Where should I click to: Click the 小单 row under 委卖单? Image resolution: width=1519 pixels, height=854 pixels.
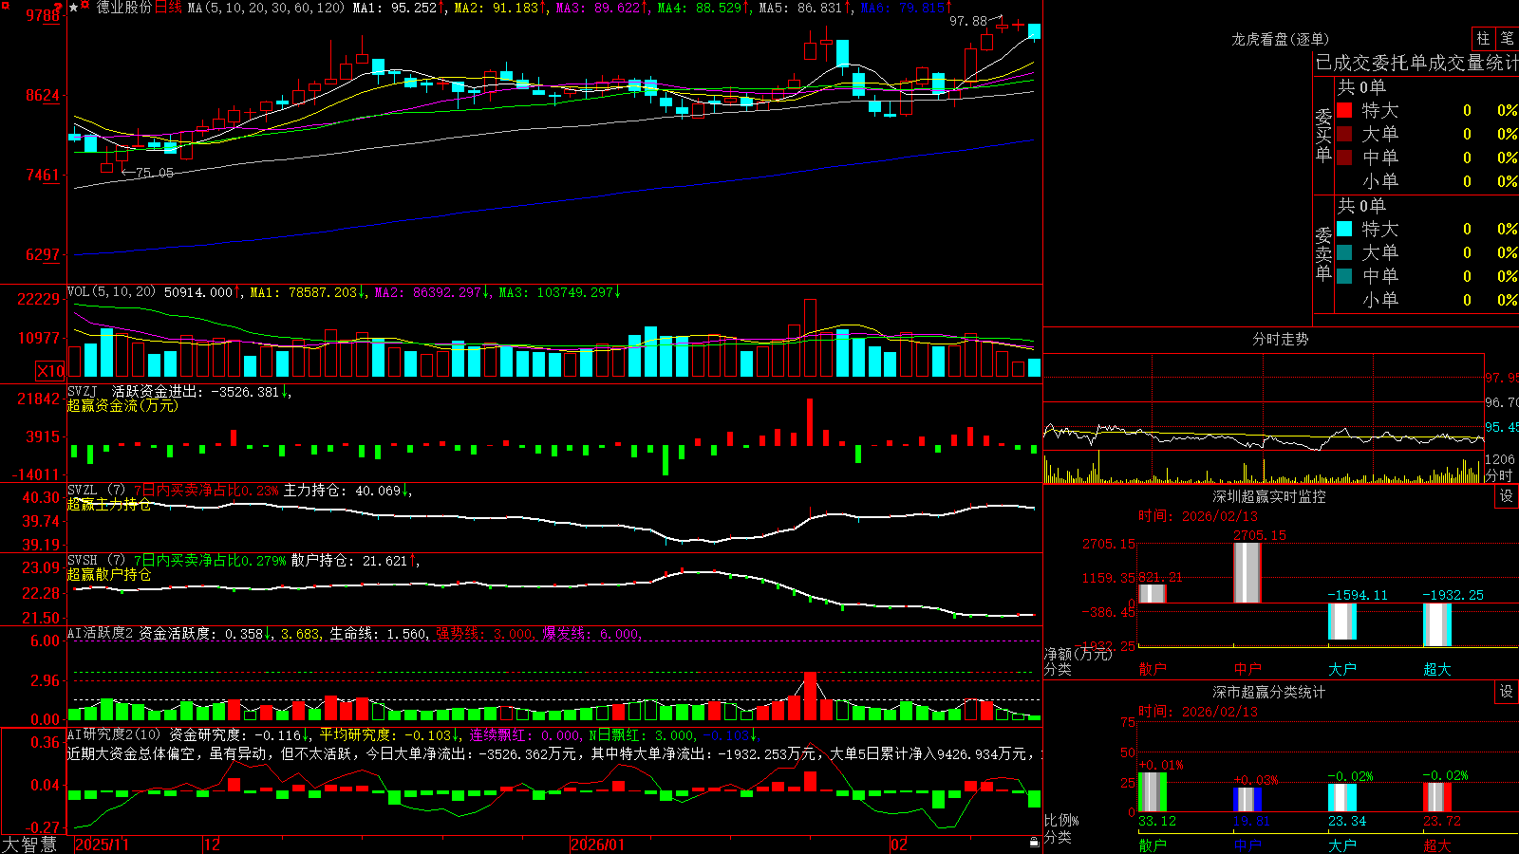(x=1427, y=300)
